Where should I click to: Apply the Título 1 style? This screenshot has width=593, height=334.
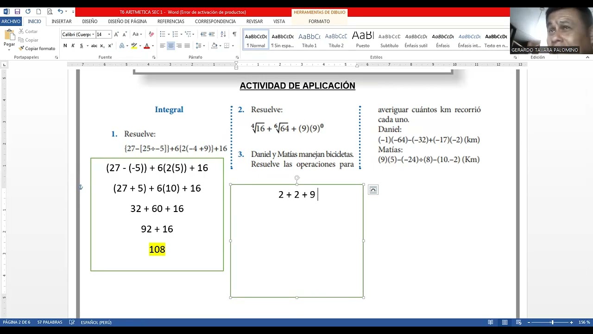(x=309, y=40)
